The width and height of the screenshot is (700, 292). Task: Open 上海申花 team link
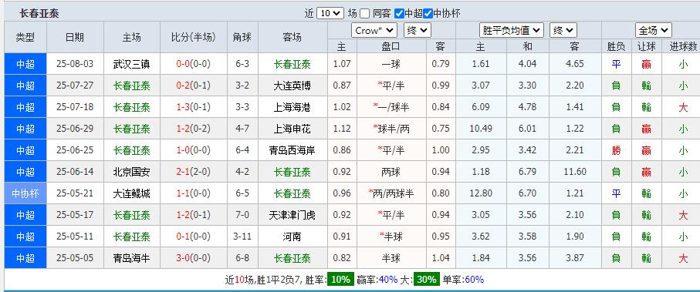coord(292,129)
